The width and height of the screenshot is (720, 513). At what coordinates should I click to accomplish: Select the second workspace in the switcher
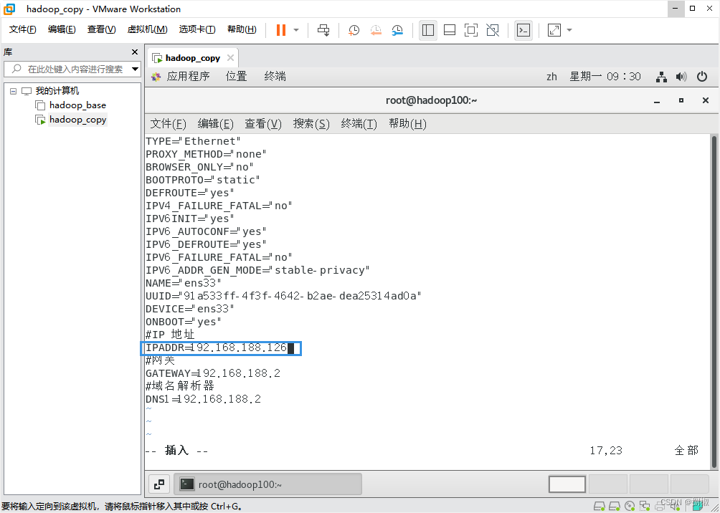(608, 484)
